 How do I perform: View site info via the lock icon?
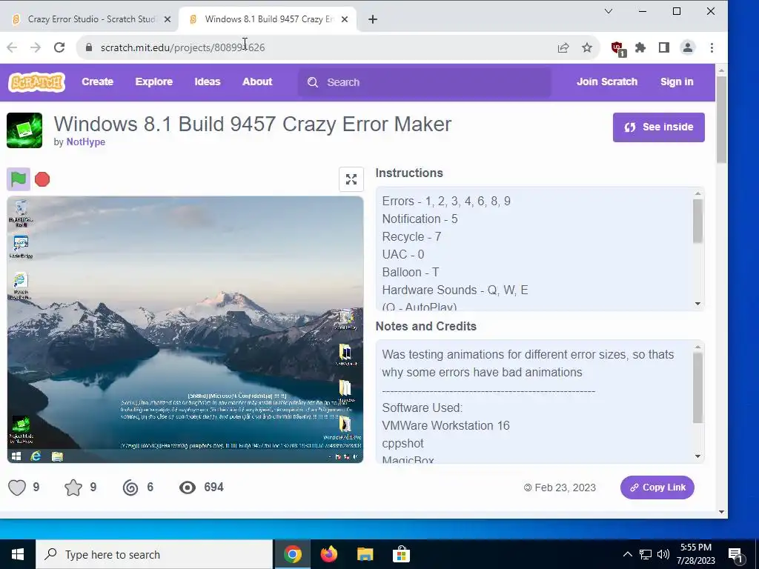coord(88,47)
